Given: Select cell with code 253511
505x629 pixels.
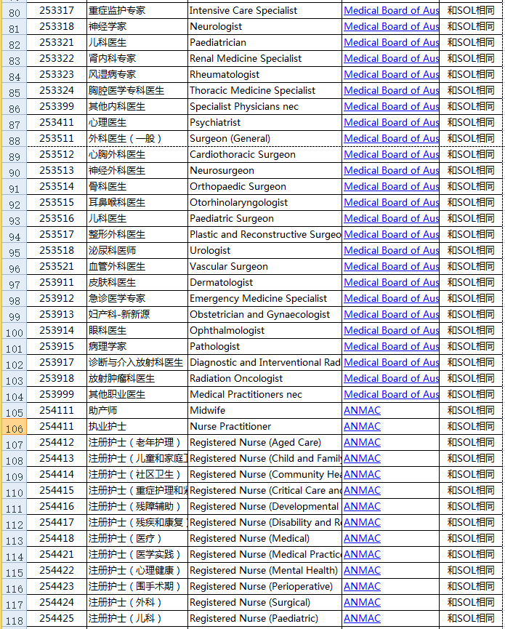Looking at the screenshot, I should click(x=57, y=138).
